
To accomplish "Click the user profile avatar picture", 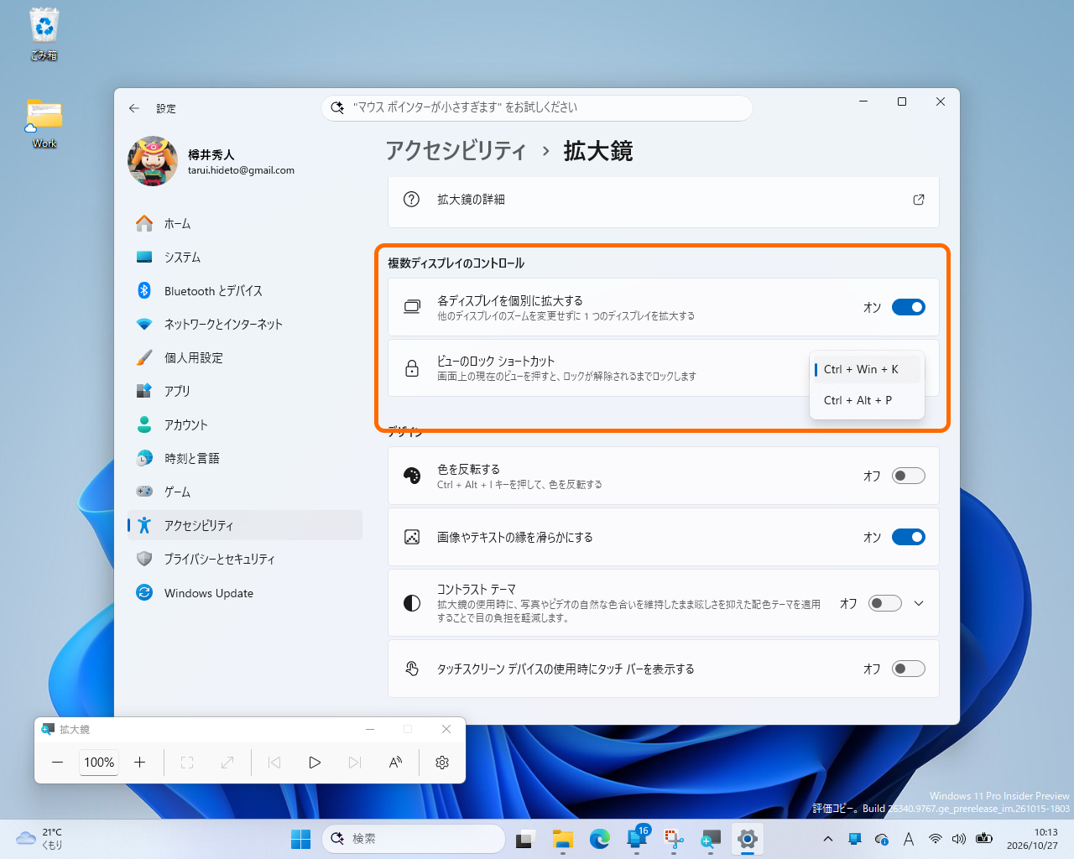I will pyautogui.click(x=153, y=161).
